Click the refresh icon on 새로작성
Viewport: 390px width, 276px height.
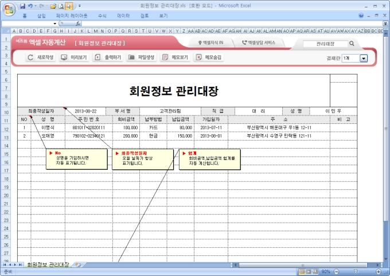tap(30, 57)
